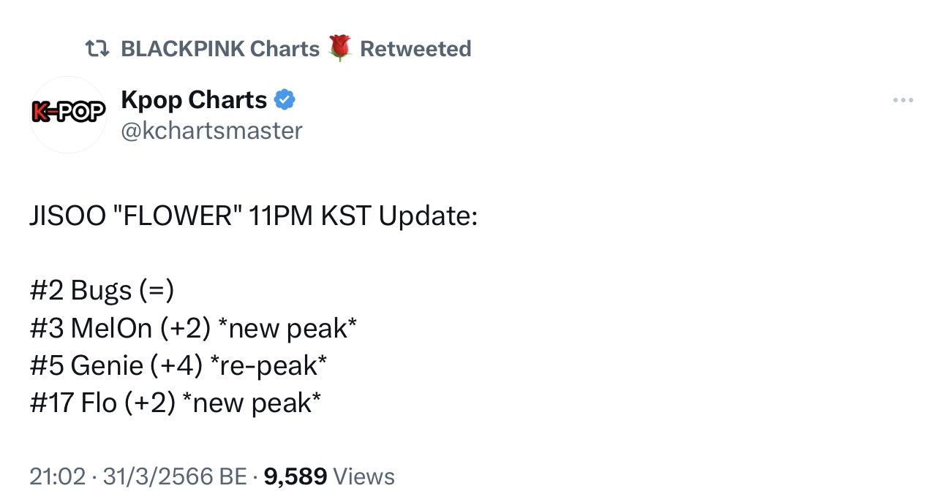Viewport: 926px width, 491px height.
Task: Open BLACKPINK Charts retweeter profile
Action: tap(220, 49)
